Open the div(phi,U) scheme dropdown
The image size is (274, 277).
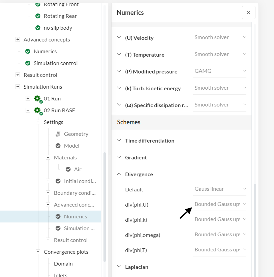220,204
